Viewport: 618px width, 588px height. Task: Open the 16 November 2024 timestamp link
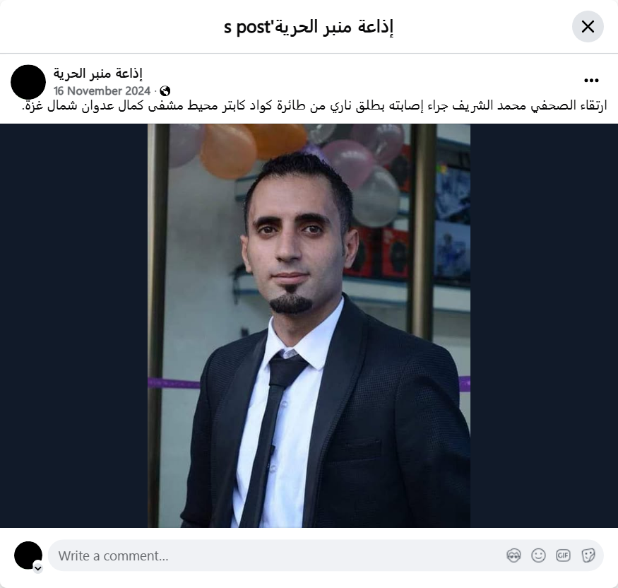(x=102, y=91)
